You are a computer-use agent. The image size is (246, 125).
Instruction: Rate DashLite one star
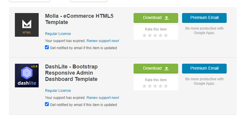[x=145, y=86]
